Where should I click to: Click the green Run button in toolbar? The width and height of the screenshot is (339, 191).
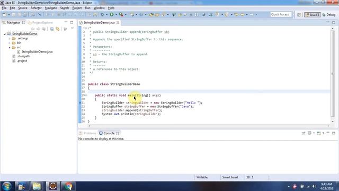click(x=112, y=14)
